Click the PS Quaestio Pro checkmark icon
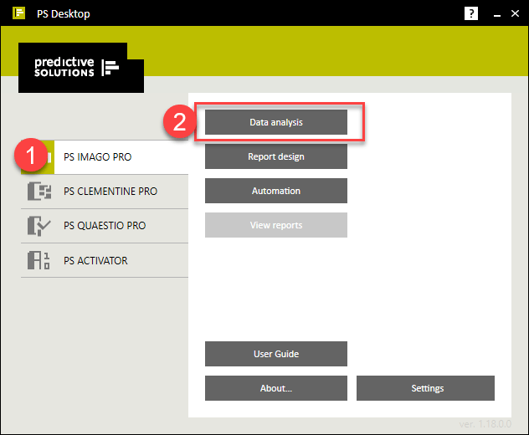The image size is (529, 435). tap(39, 226)
